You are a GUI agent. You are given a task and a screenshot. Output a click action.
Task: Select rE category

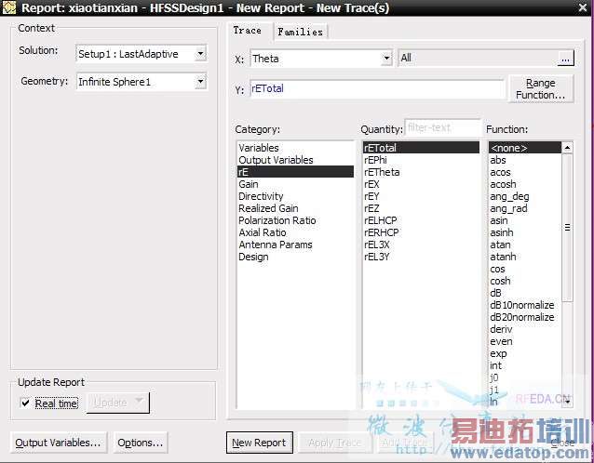(295, 172)
